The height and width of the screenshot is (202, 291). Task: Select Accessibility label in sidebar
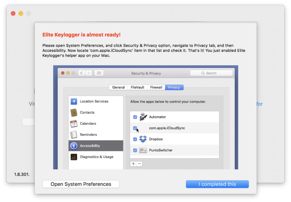pos(90,146)
